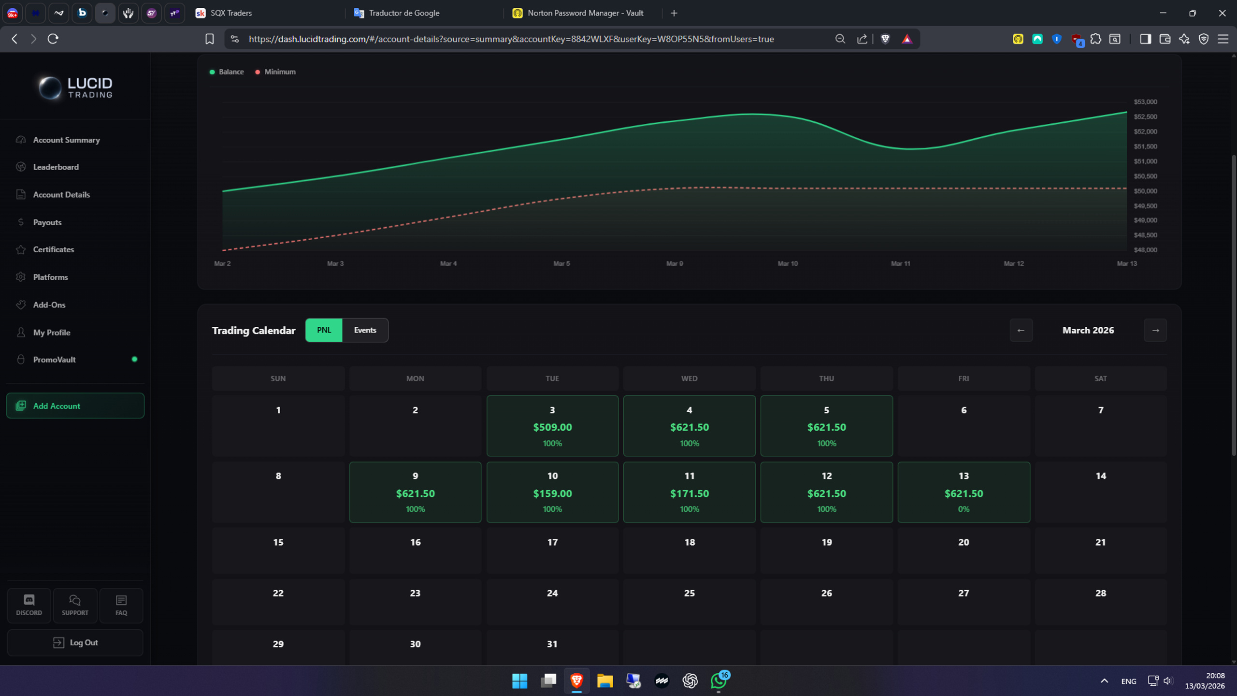The image size is (1237, 696).
Task: Click the Certificates star icon
Action: [21, 249]
